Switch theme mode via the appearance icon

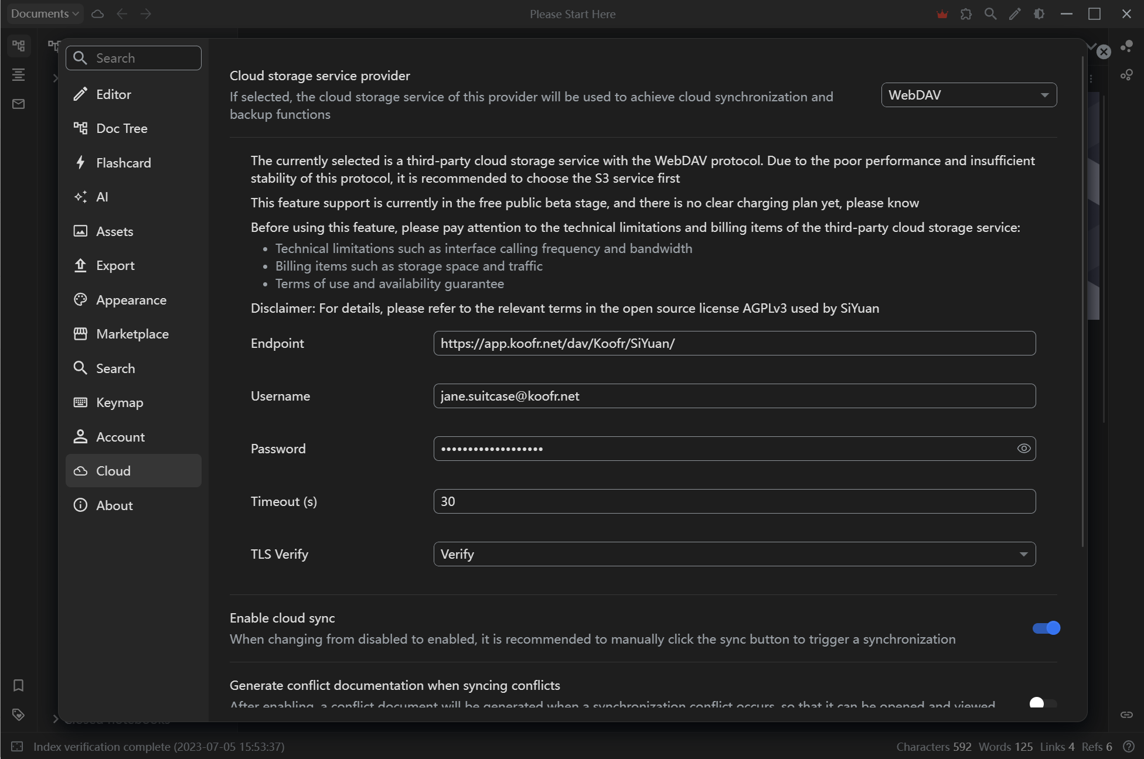pos(1040,13)
